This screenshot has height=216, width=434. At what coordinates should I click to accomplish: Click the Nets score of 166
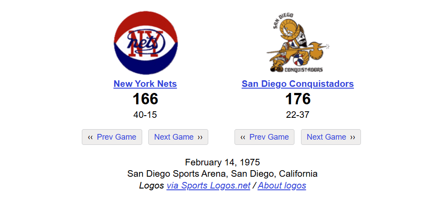(145, 99)
